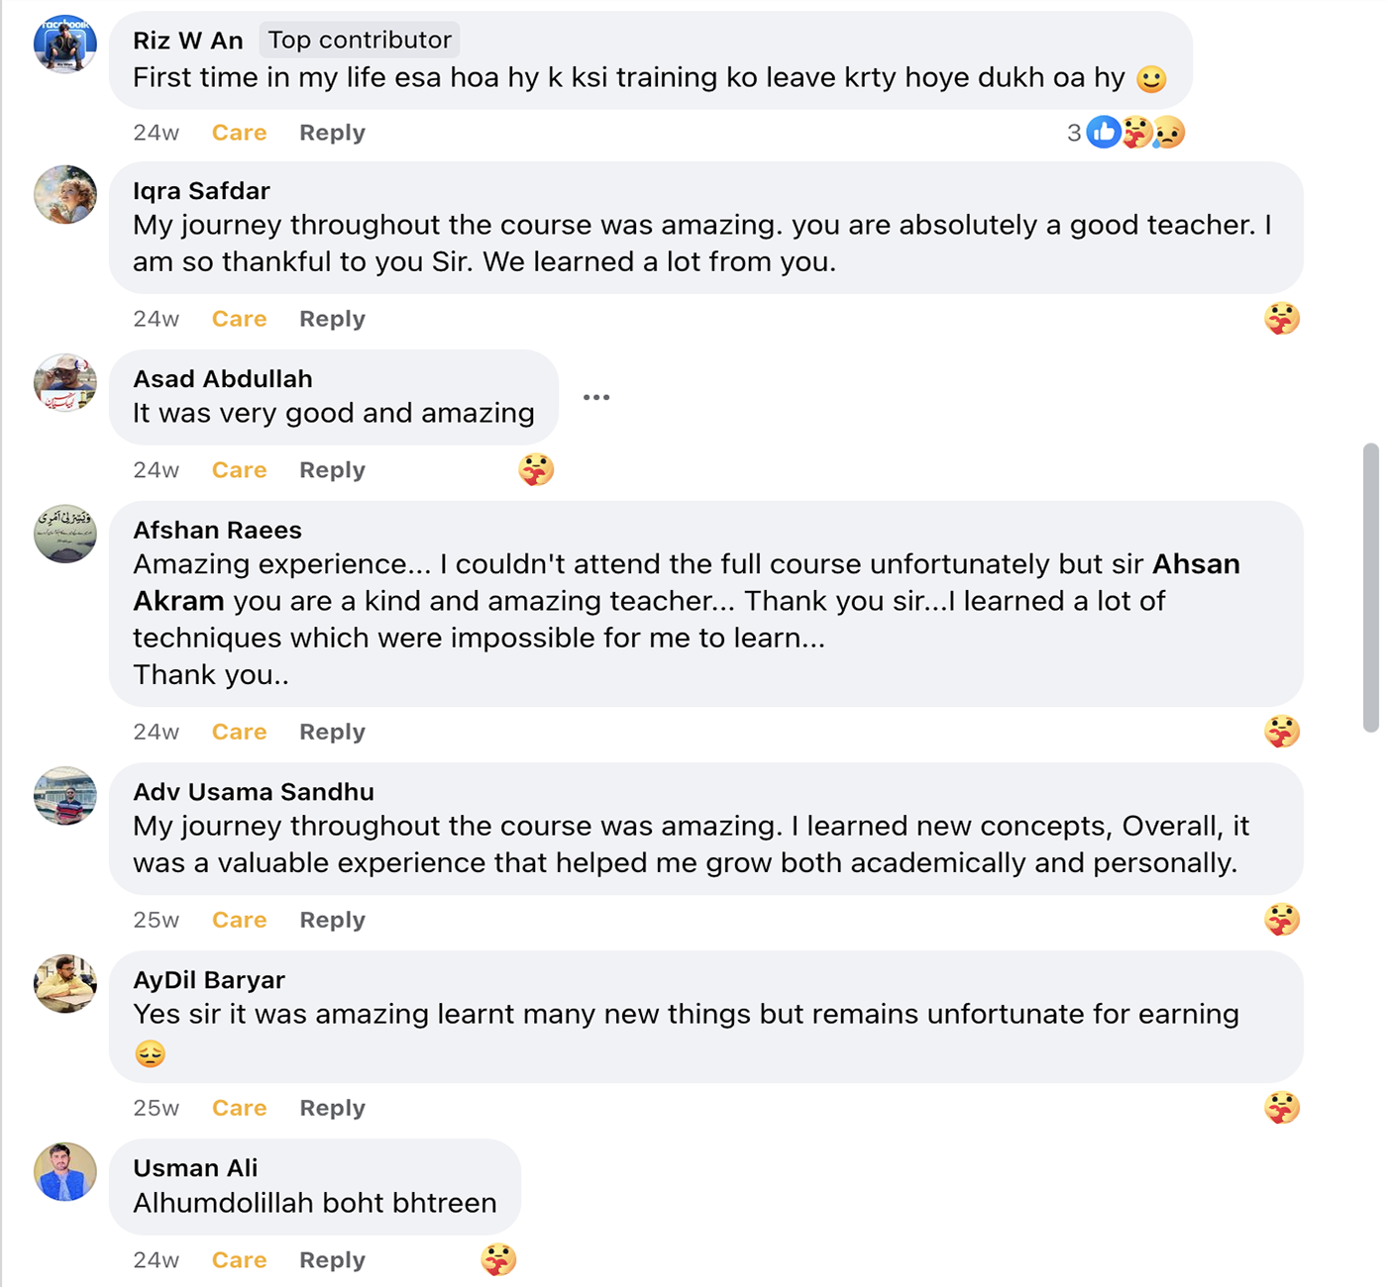Click the 25w timestamp on AyDil Baryar's comment
Screen dimensions: 1387x1287
156,1108
